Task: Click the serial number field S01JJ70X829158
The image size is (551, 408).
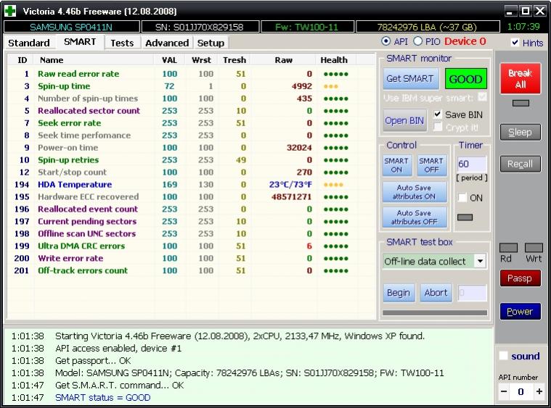Action: (200, 27)
